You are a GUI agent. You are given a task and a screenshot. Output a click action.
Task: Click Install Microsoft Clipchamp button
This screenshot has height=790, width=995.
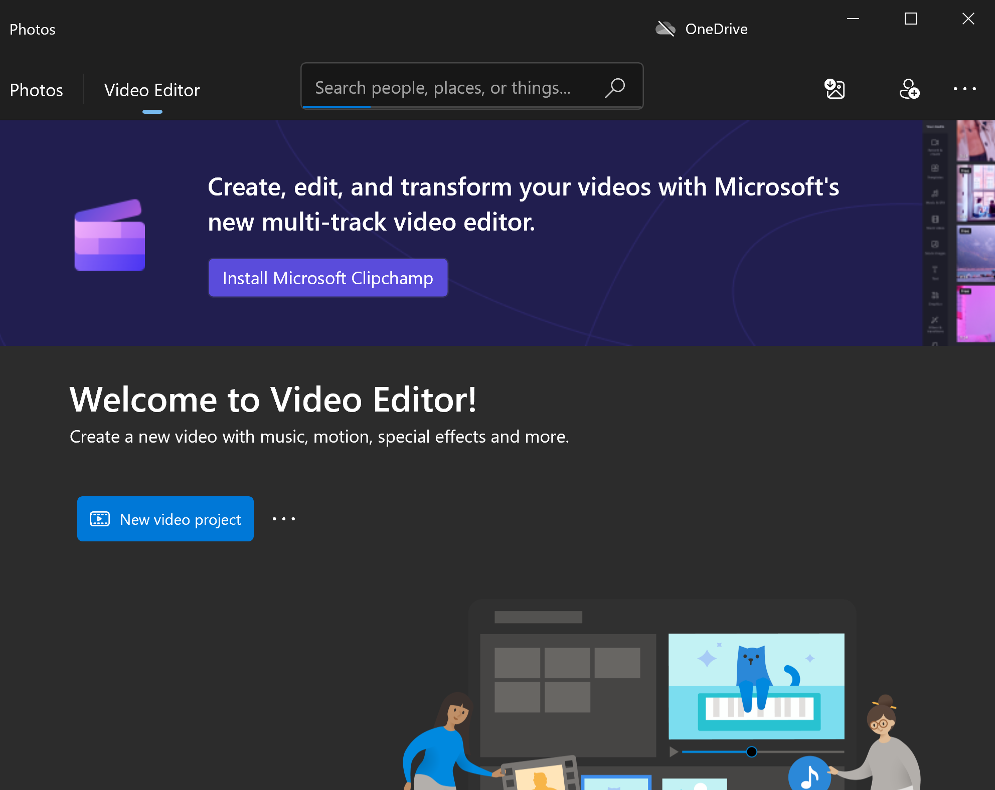point(328,278)
